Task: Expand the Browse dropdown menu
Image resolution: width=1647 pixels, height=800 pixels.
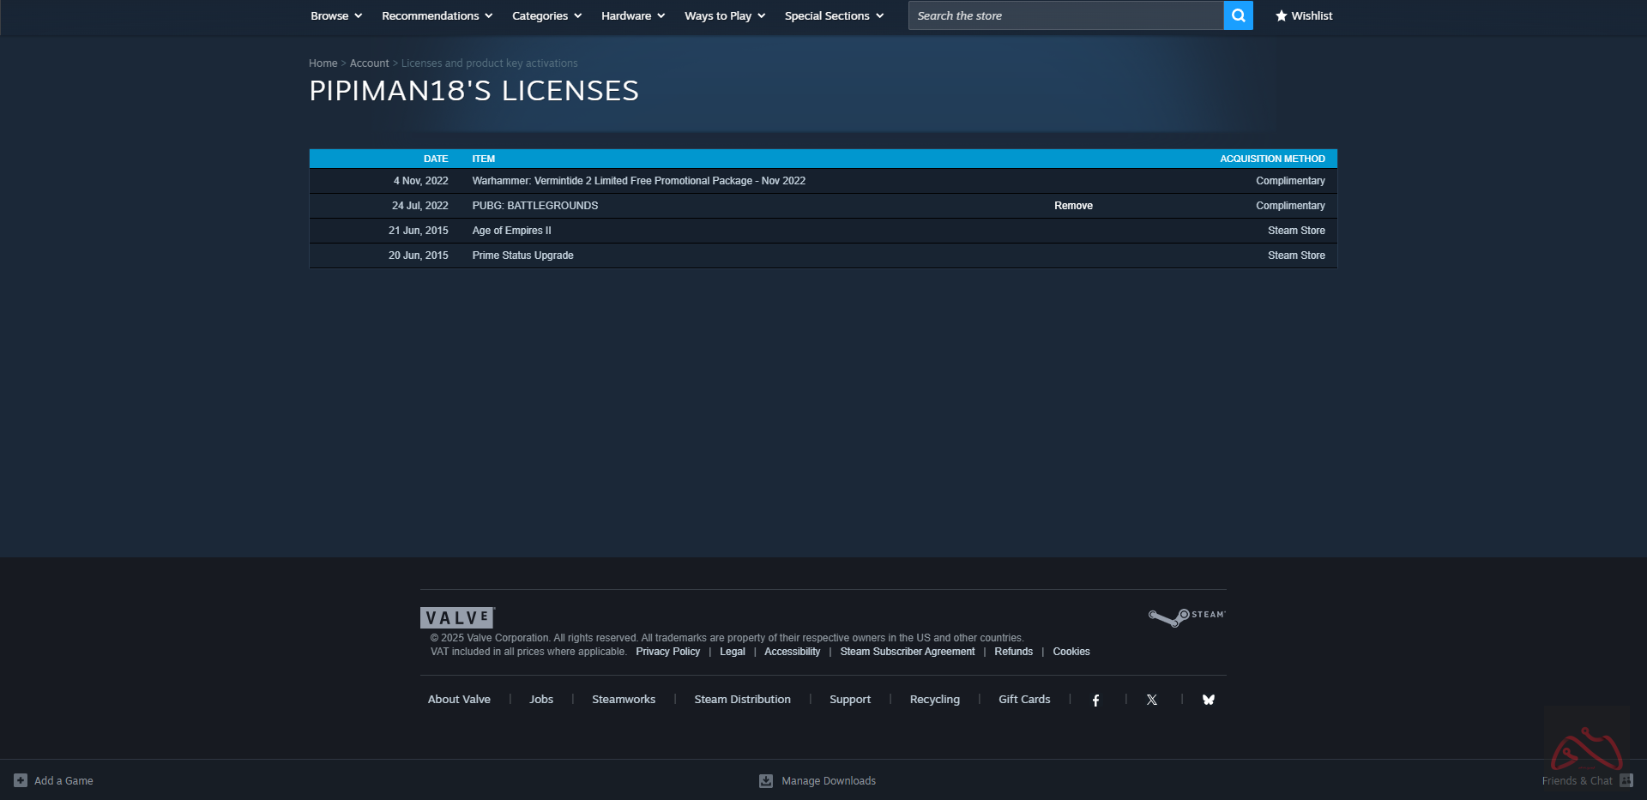Action: tap(336, 15)
